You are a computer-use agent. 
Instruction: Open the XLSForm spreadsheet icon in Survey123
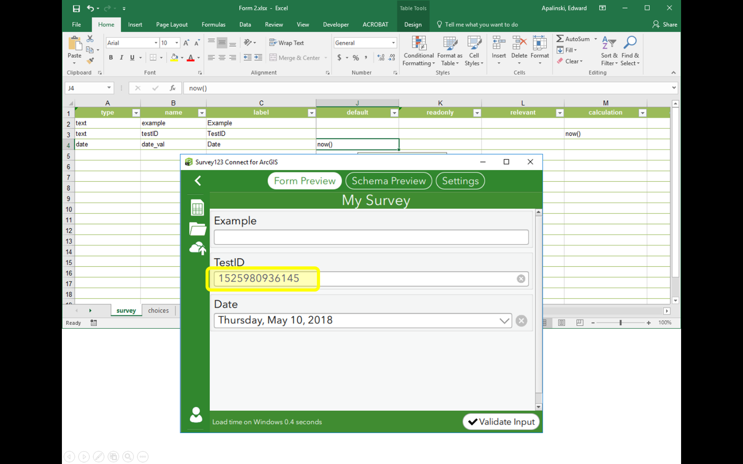[197, 208]
